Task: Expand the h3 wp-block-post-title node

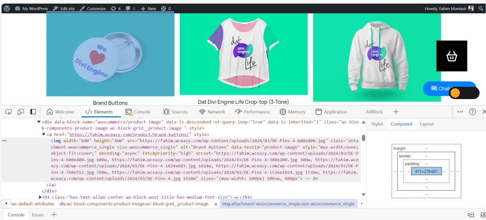Action: click(40, 197)
